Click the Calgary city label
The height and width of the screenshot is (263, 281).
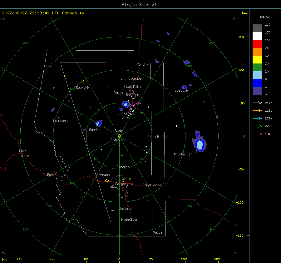coord(122,184)
